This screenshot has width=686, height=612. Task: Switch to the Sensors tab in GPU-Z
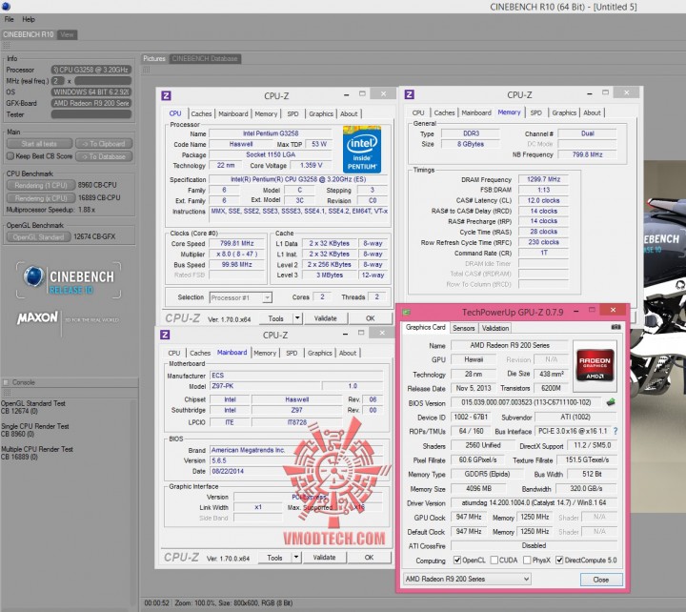[464, 328]
